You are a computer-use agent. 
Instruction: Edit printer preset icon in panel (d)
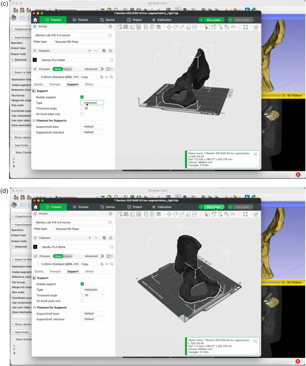click(x=110, y=222)
